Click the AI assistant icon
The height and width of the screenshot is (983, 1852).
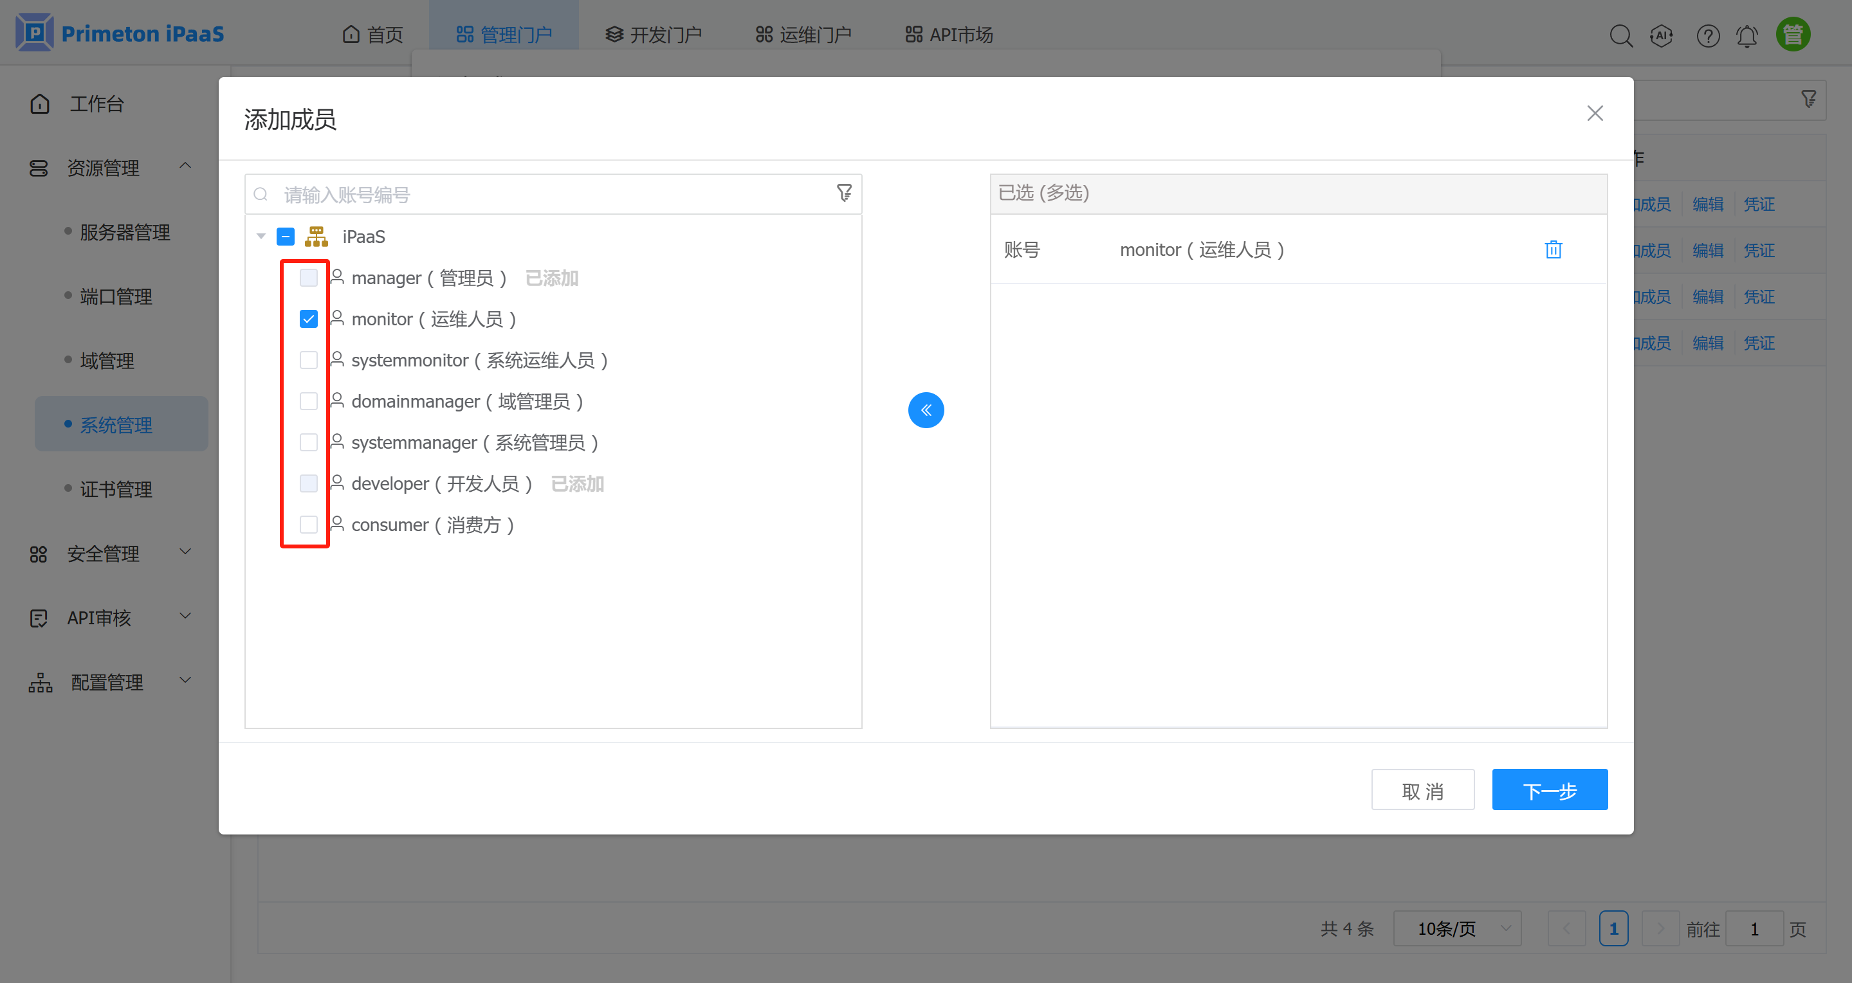[x=1662, y=35]
